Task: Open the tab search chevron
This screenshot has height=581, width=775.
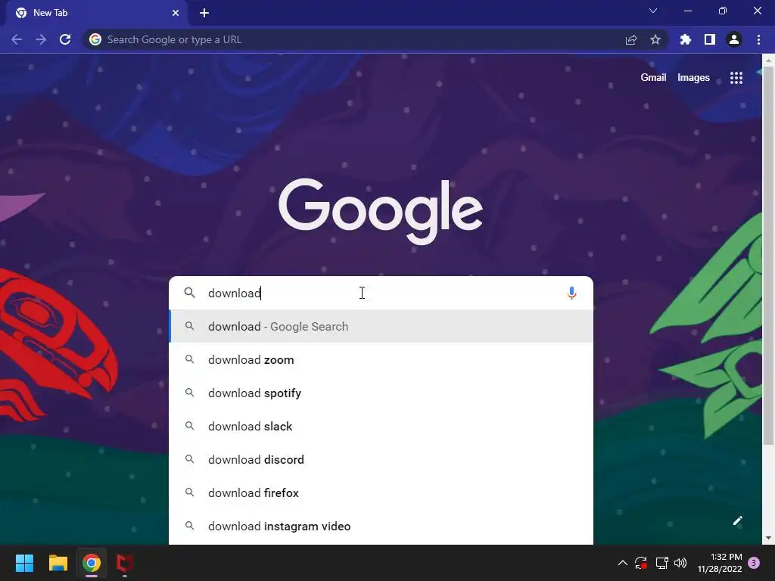Action: 653,11
